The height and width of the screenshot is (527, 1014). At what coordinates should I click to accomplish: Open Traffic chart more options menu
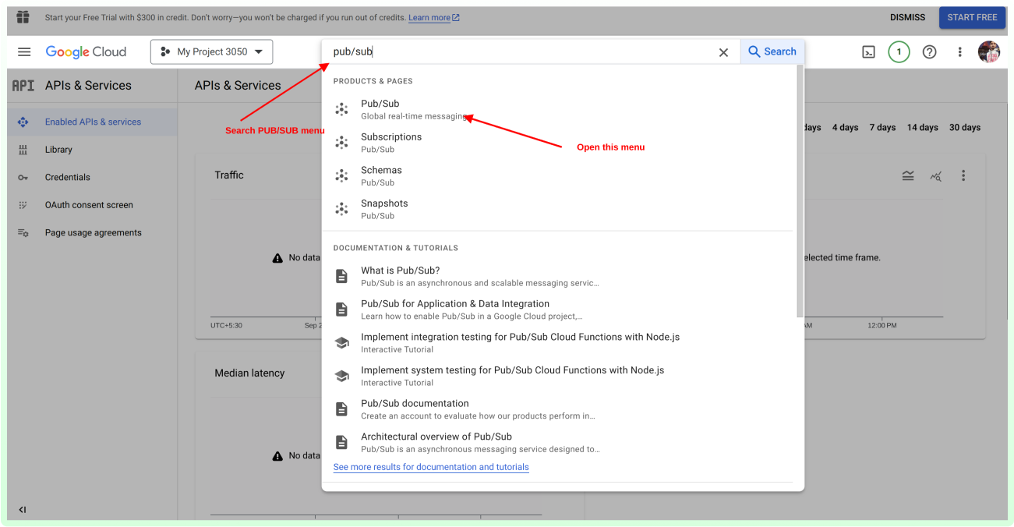pos(963,176)
